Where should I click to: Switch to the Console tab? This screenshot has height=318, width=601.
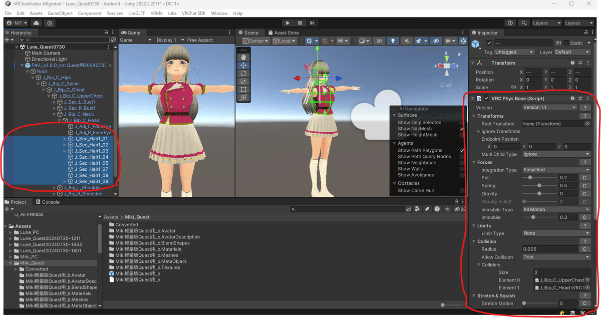(x=47, y=202)
